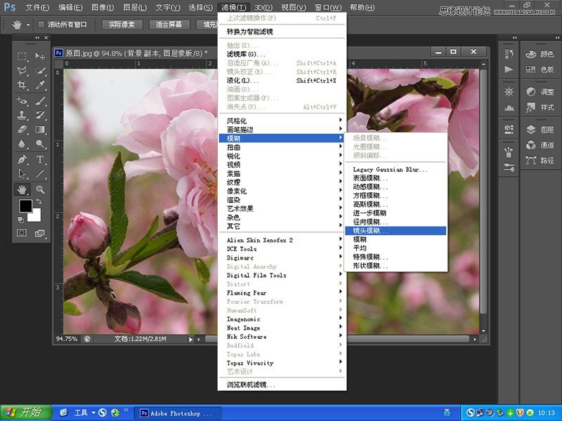Open the 调整 adjustments panel
Screen dimensions: 562x421
coord(540,92)
